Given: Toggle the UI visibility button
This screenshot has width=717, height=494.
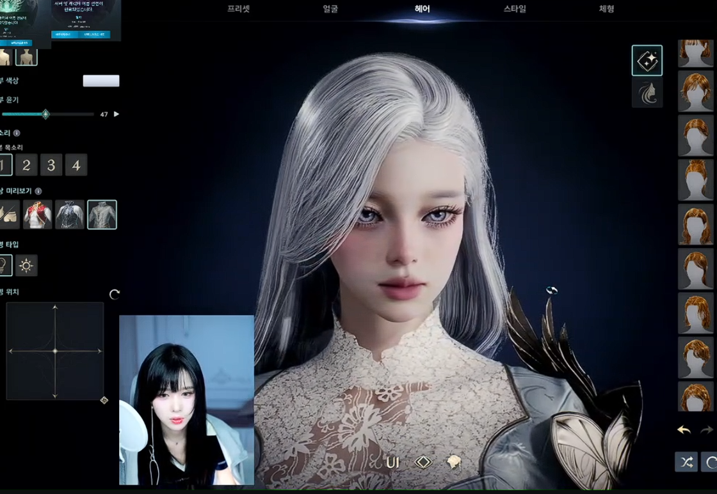Looking at the screenshot, I should (392, 462).
